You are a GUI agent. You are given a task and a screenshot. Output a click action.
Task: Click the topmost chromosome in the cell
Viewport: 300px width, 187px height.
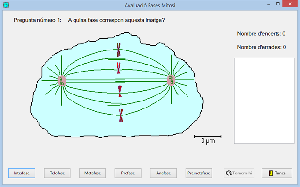119,50
